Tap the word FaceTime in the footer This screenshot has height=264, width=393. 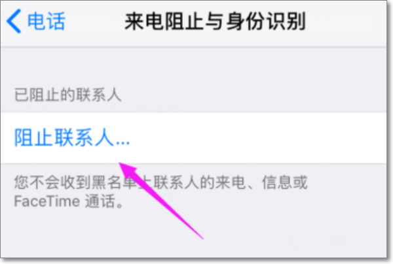click(47, 201)
